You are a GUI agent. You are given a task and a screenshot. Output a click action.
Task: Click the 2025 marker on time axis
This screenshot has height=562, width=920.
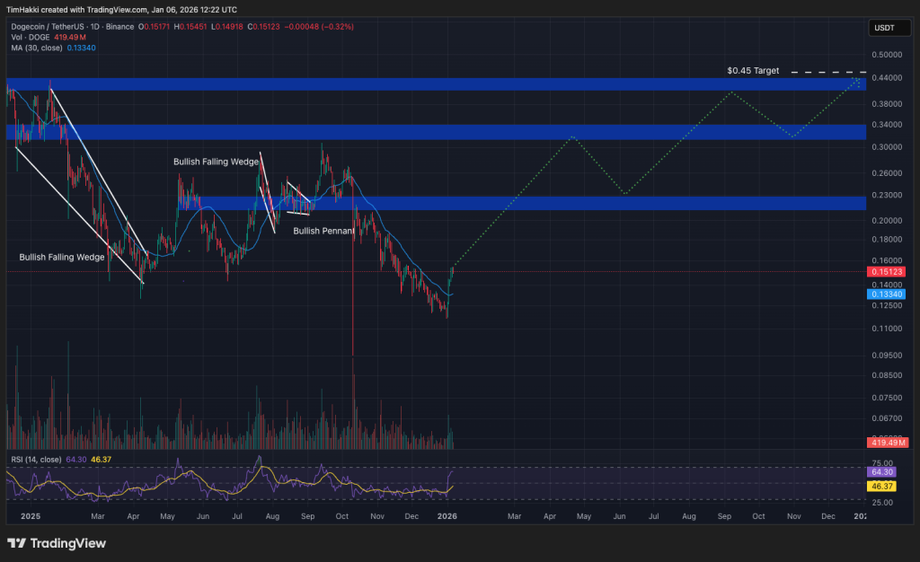(x=31, y=517)
